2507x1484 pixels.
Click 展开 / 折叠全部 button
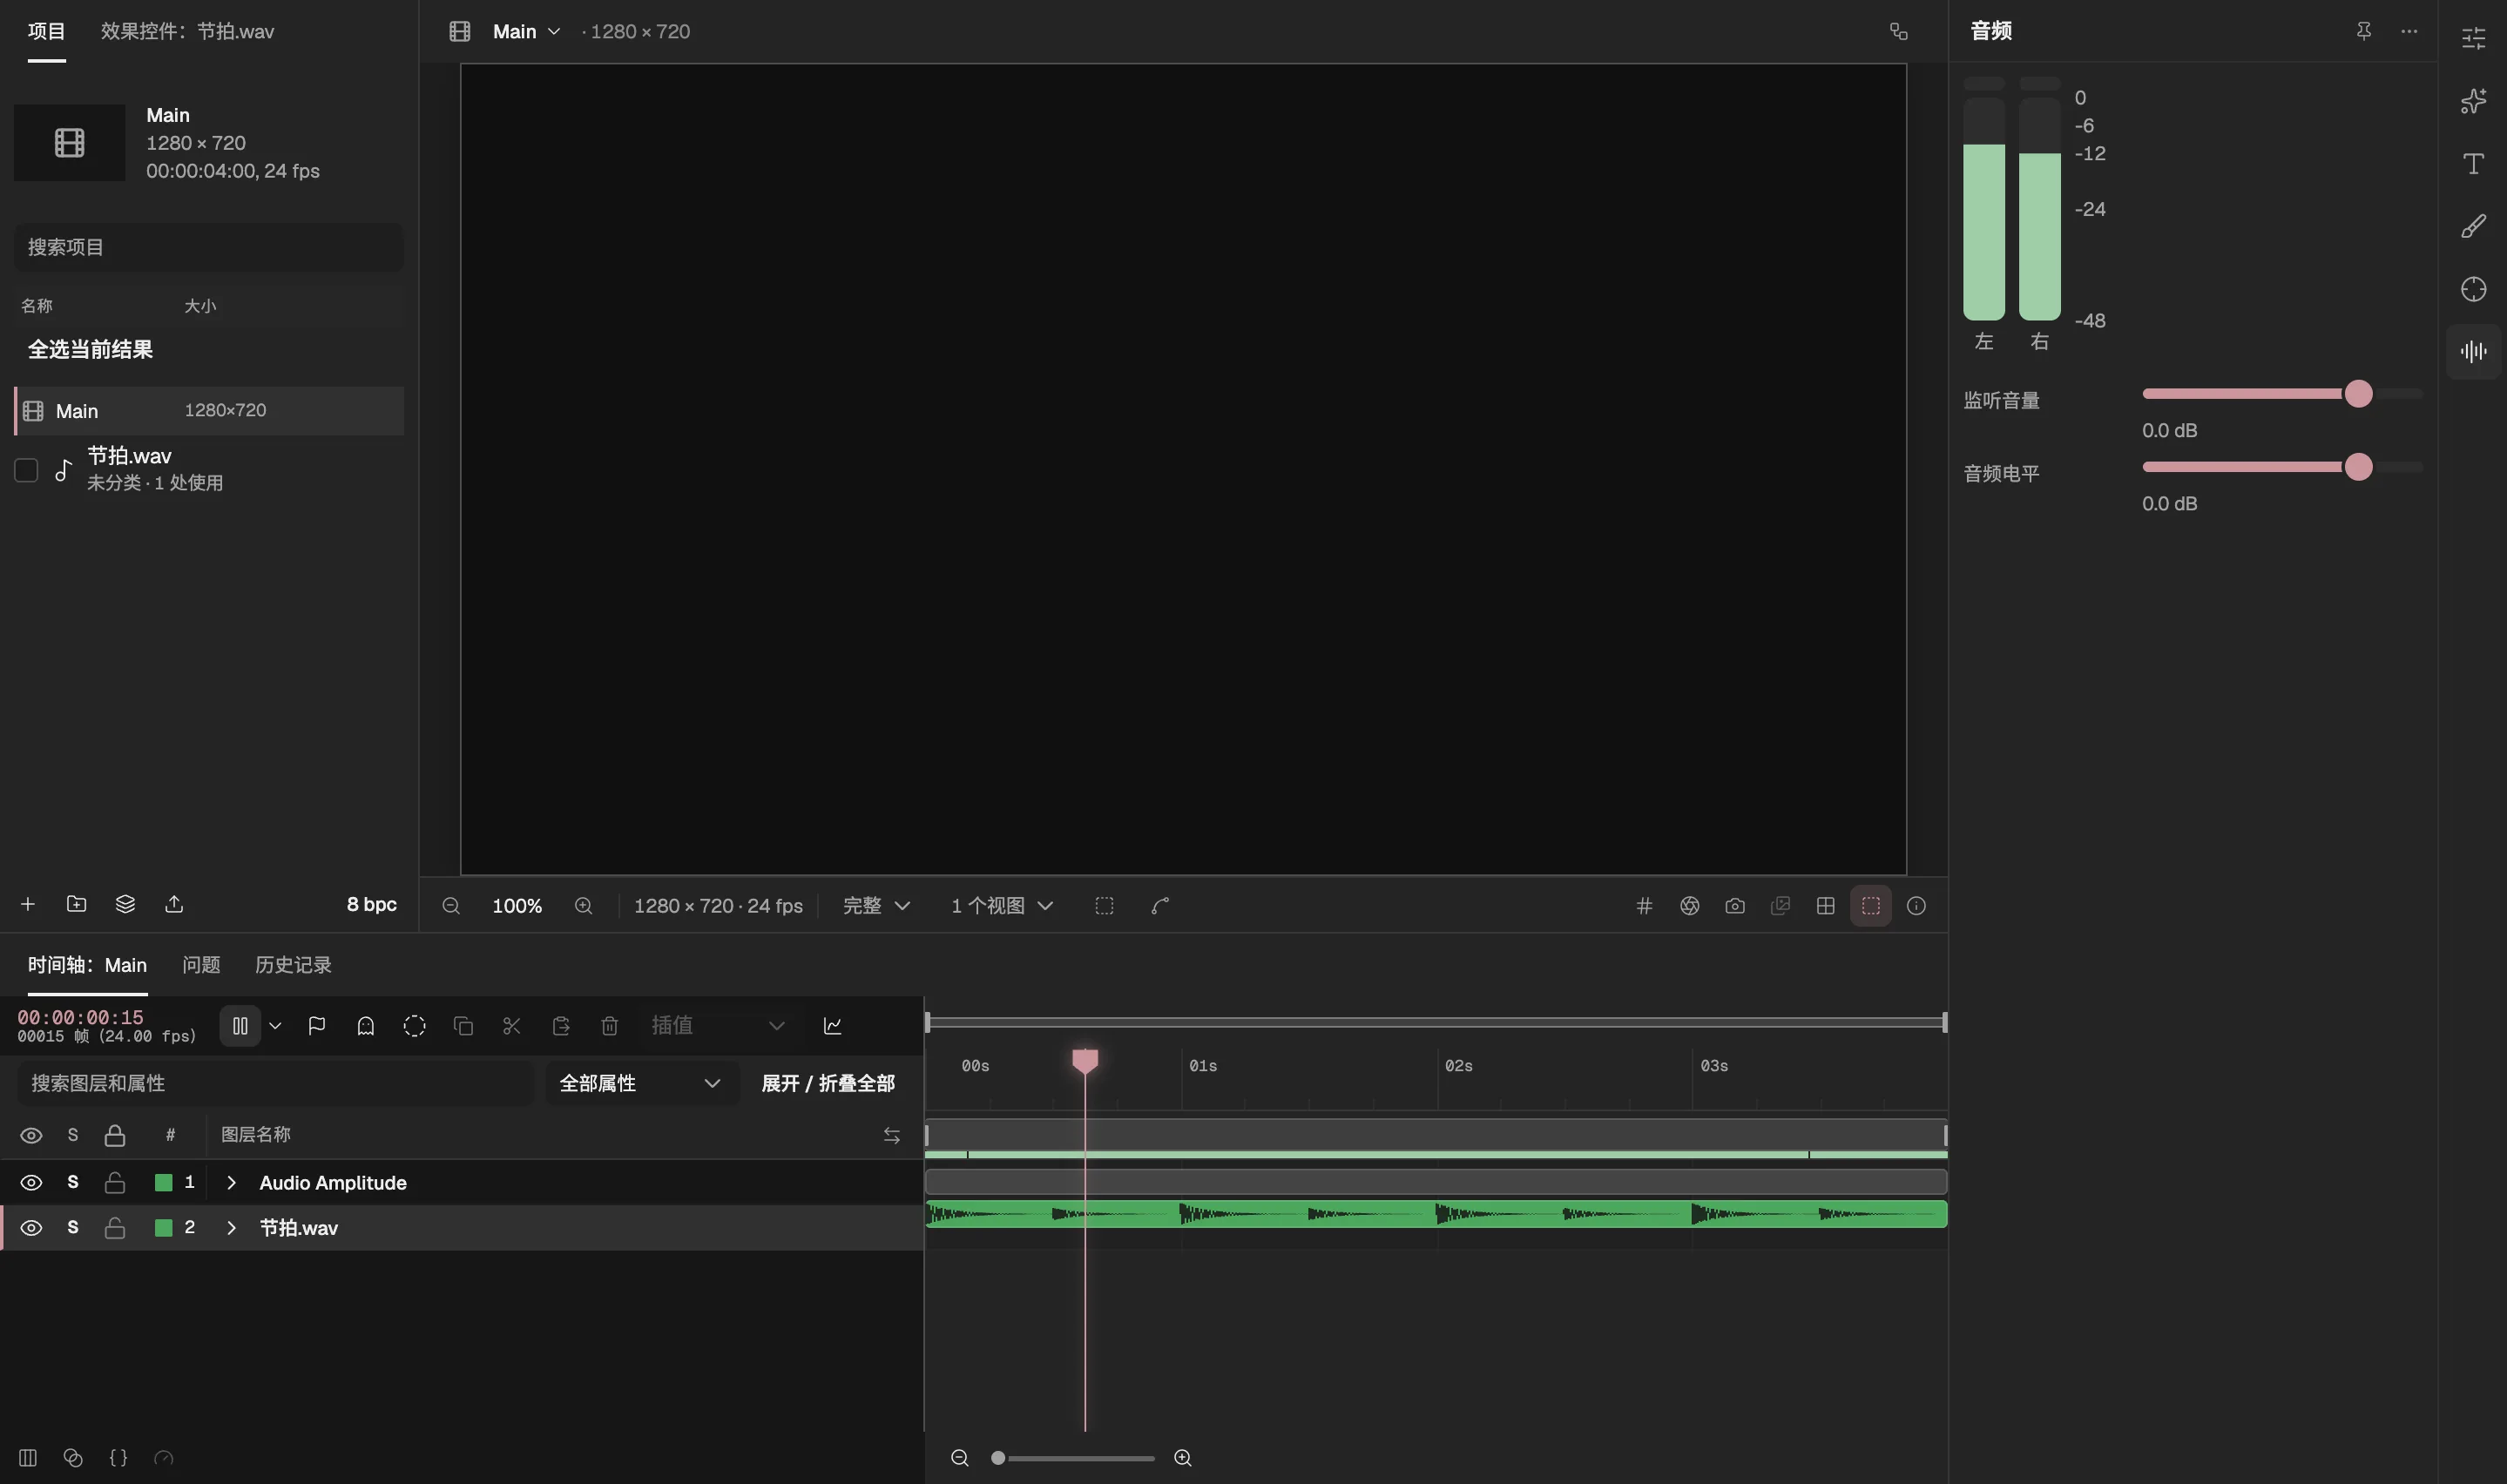click(828, 1084)
